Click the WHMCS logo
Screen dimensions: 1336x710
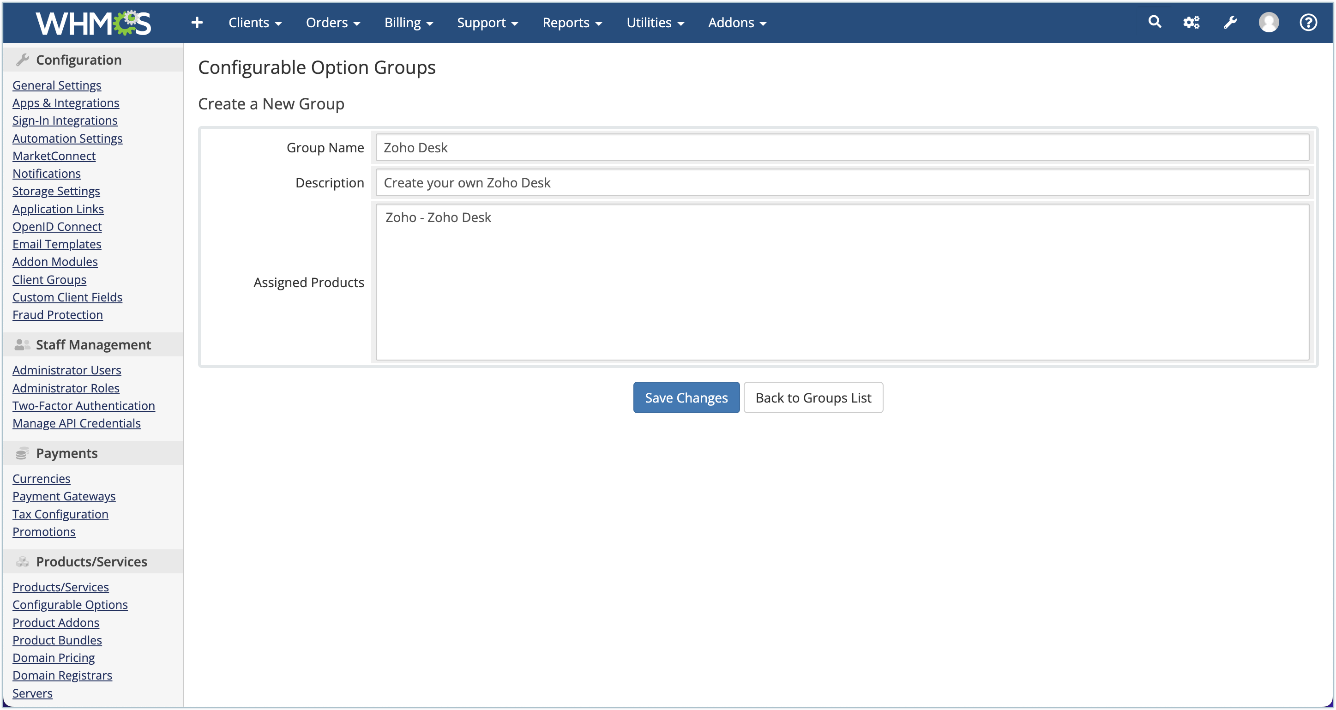click(x=93, y=23)
